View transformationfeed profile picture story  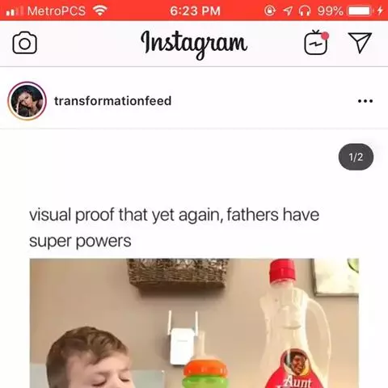tap(27, 101)
